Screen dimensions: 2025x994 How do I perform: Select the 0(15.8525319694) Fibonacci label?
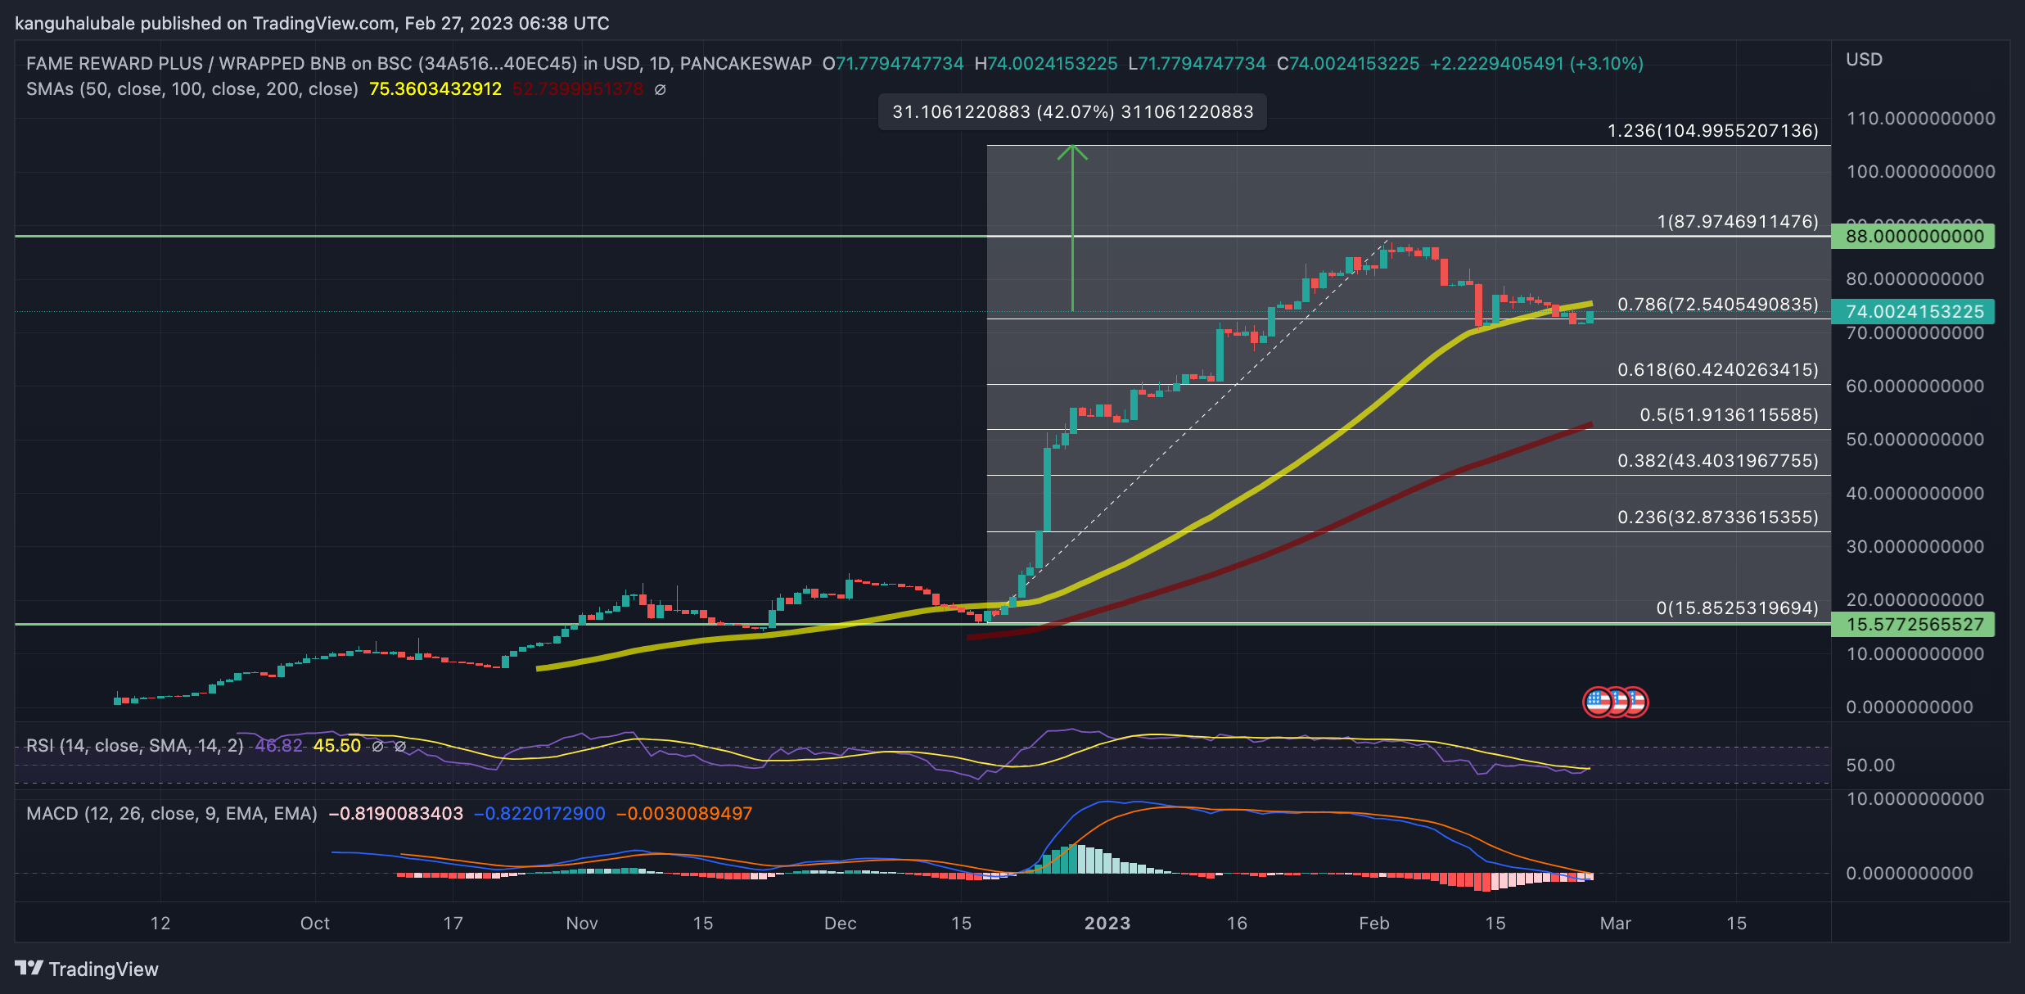(x=1738, y=608)
